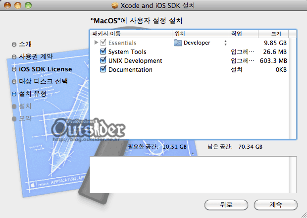307x218 pixels.
Task: Click the 603.3 MB size value
Action: coord(273,61)
